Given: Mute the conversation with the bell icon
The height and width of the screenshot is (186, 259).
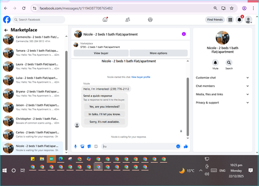Looking at the screenshot, I should tap(215, 63).
